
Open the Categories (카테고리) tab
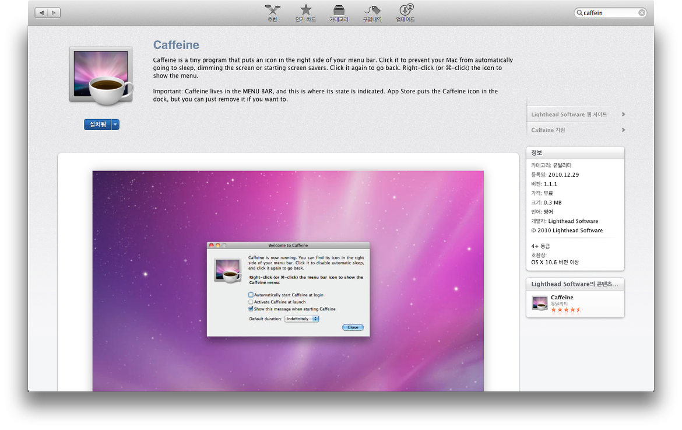point(339,13)
